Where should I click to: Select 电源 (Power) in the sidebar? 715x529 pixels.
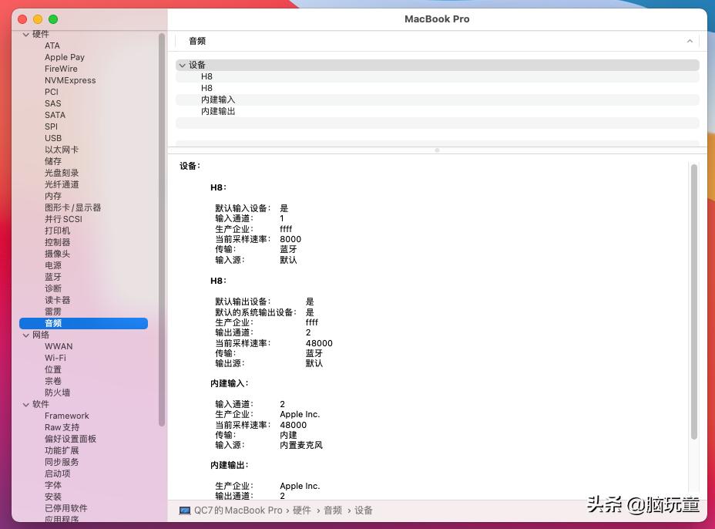52,265
